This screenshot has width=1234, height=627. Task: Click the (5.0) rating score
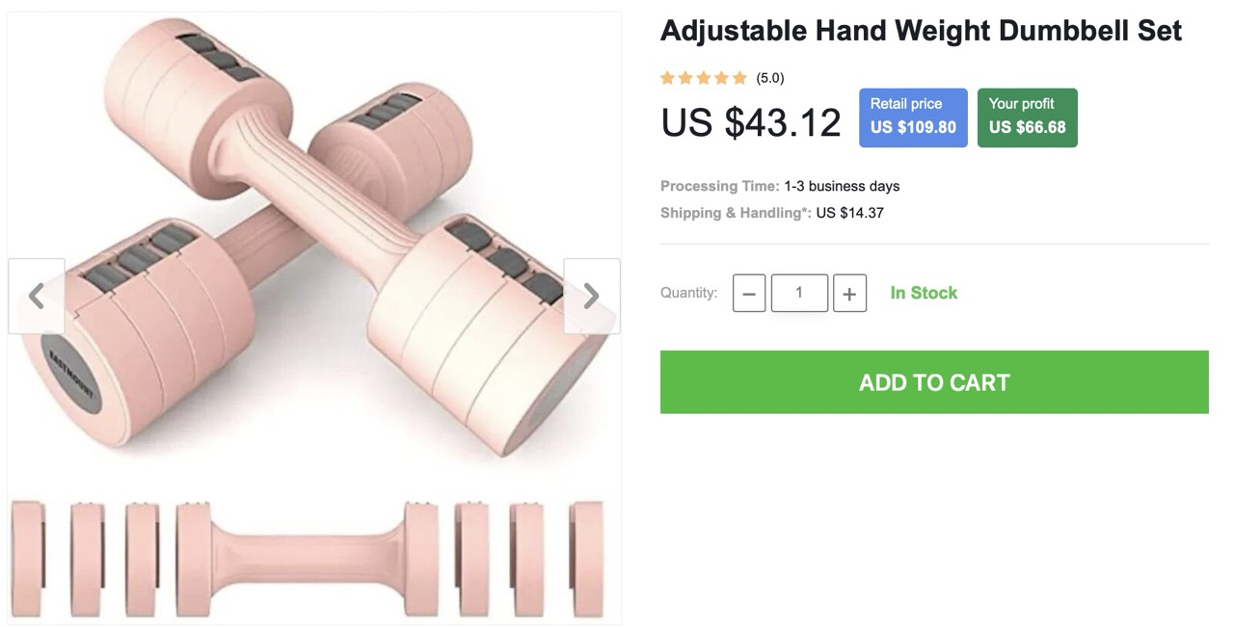coord(770,78)
